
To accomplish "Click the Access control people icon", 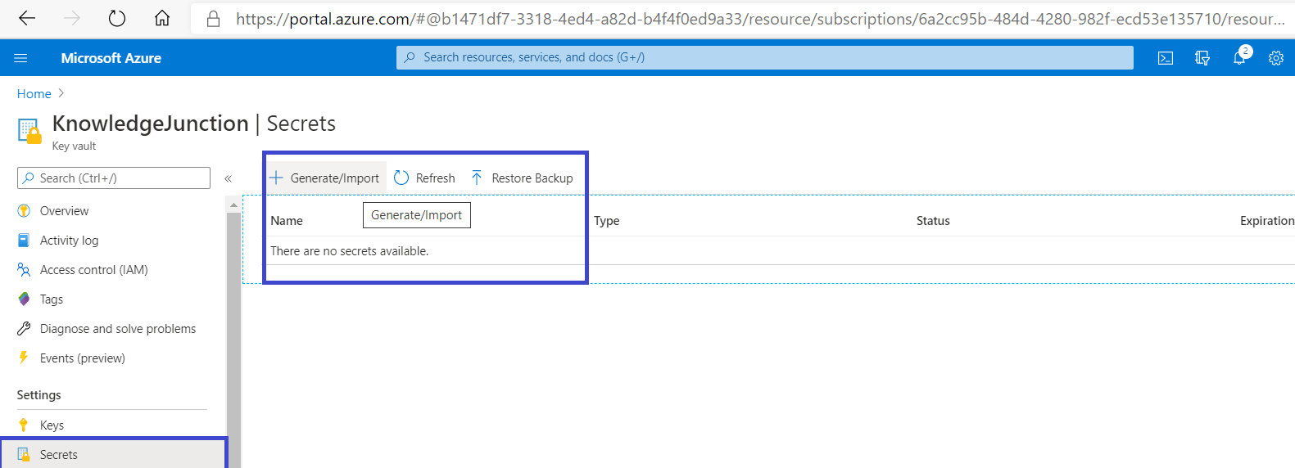I will (x=24, y=270).
